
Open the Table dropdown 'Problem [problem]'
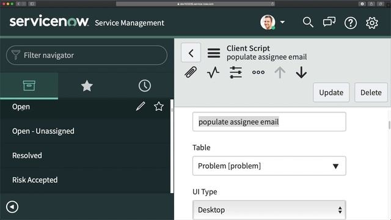tap(269, 166)
